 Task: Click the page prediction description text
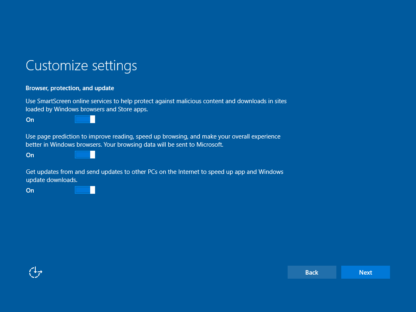tap(153, 140)
